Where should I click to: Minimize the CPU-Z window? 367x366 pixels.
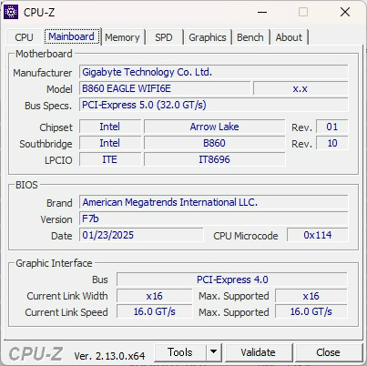pyautogui.click(x=262, y=12)
